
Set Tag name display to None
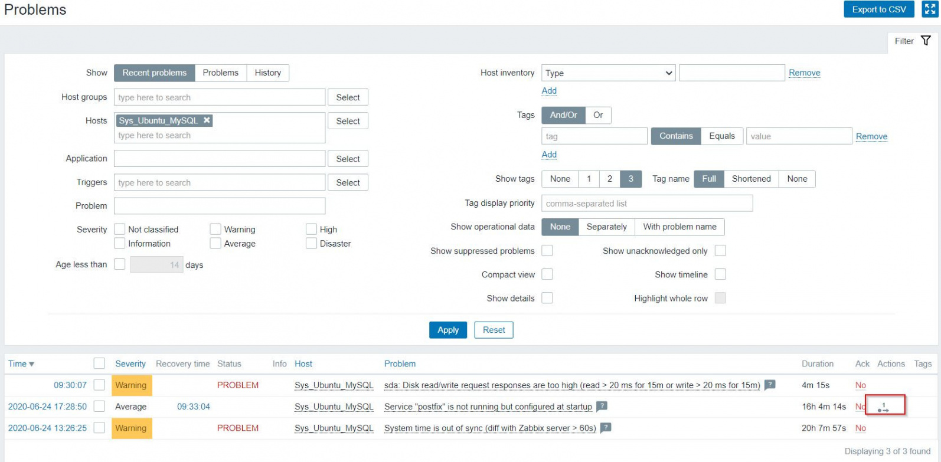coord(797,179)
